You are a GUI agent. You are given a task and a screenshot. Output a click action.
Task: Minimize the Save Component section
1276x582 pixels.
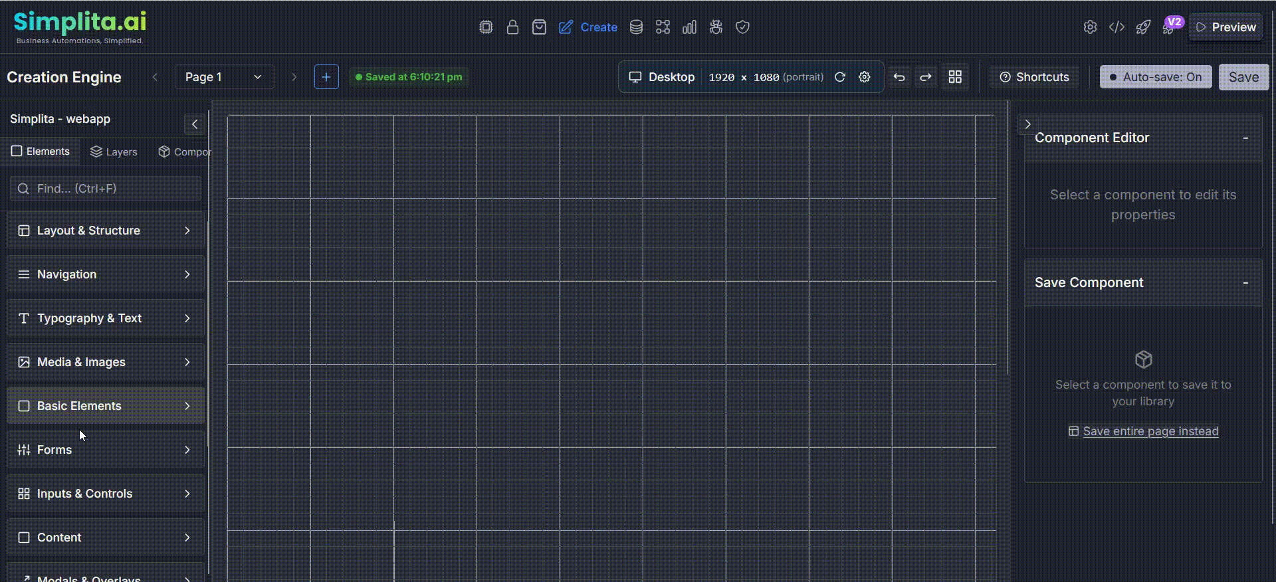(1245, 283)
